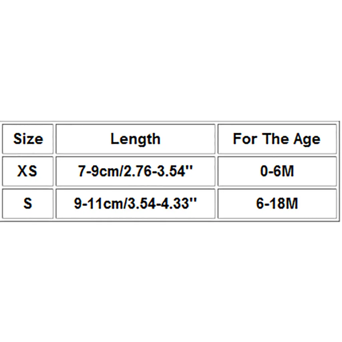Click the 3.54-4.33'' inch measurement text
Screen dimensions: 342x342
click(x=162, y=203)
